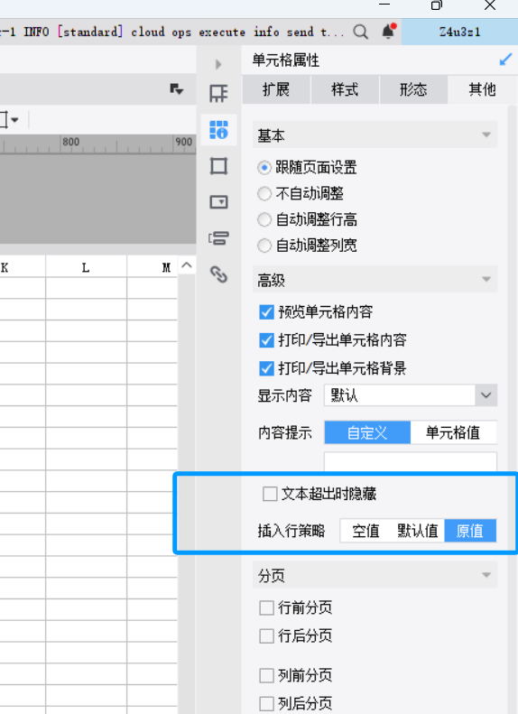The height and width of the screenshot is (714, 518).
Task: Choose 自定义 for 内容提示
Action: coord(367,432)
